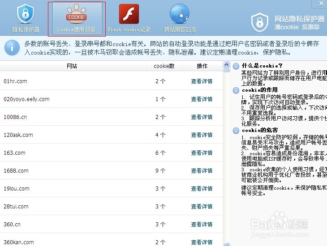Click the 清cookie 反跟踪 slogan text
This screenshot has width=327, height=246.
tap(297, 27)
